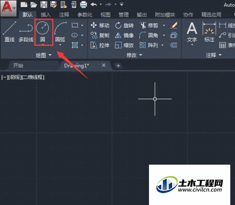Image resolution: width=235 pixels, height=205 pixels.
Task: Open the AutoCAD application menu button
Action: (x=8, y=8)
